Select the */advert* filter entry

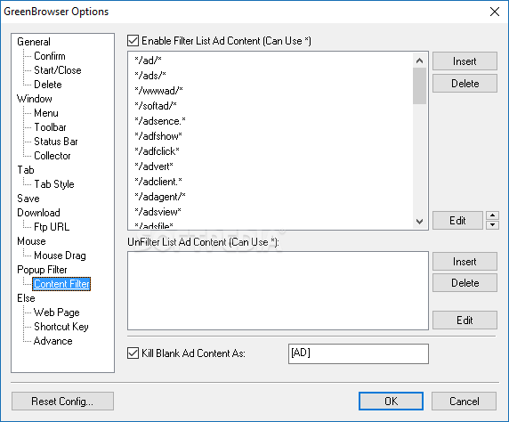[x=154, y=166]
